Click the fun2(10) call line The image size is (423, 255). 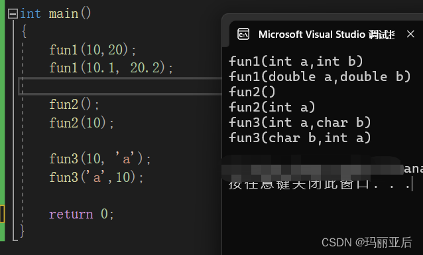tap(81, 123)
